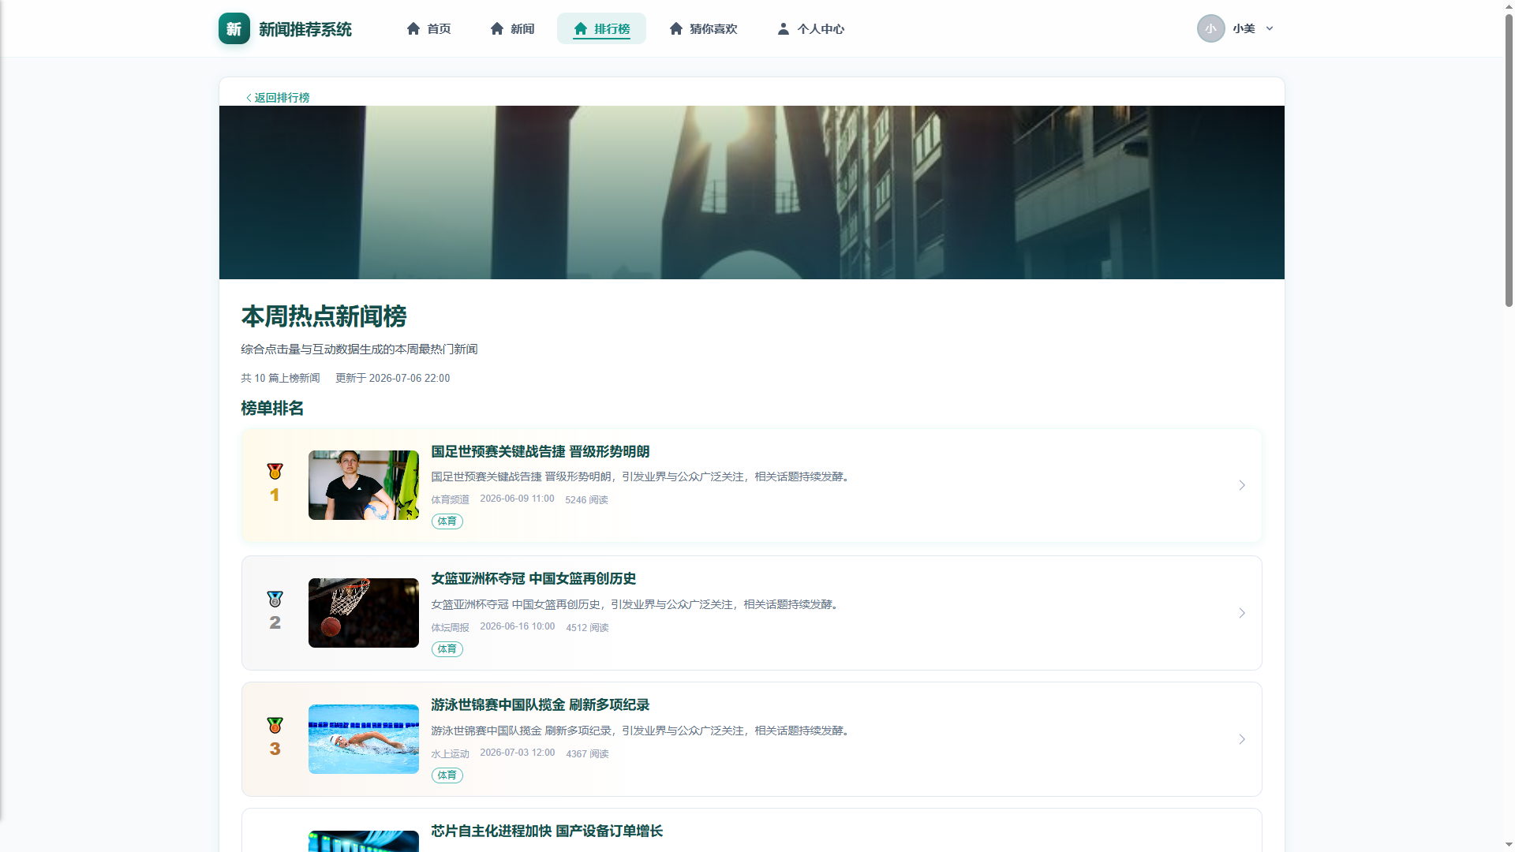Click the 新闻推荐系统 site title
1515x852 pixels.
pyautogui.click(x=305, y=29)
